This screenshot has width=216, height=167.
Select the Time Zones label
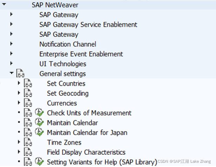pyautogui.click(x=64, y=143)
